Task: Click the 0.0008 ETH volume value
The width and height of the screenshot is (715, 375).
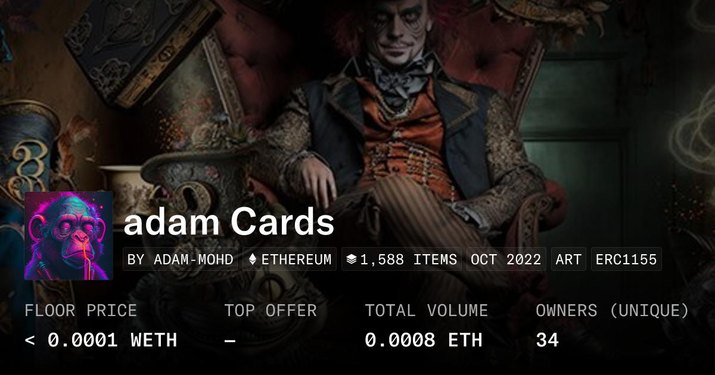Action: pyautogui.click(x=424, y=340)
